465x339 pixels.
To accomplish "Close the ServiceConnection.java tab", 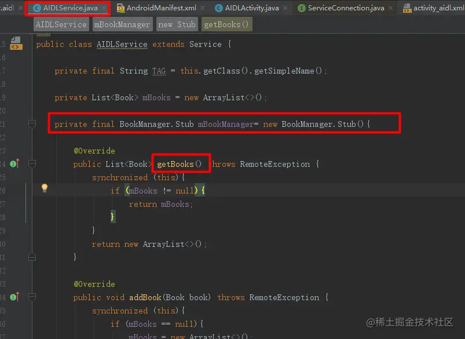I will (391, 8).
